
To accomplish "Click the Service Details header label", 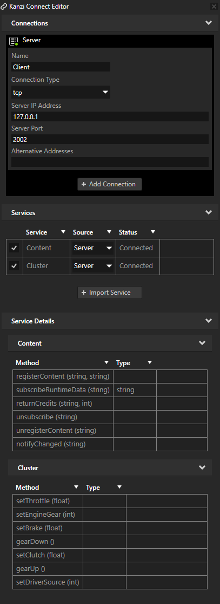I will tap(32, 321).
